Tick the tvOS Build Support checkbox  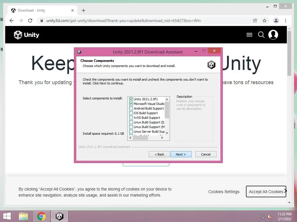tap(131, 118)
